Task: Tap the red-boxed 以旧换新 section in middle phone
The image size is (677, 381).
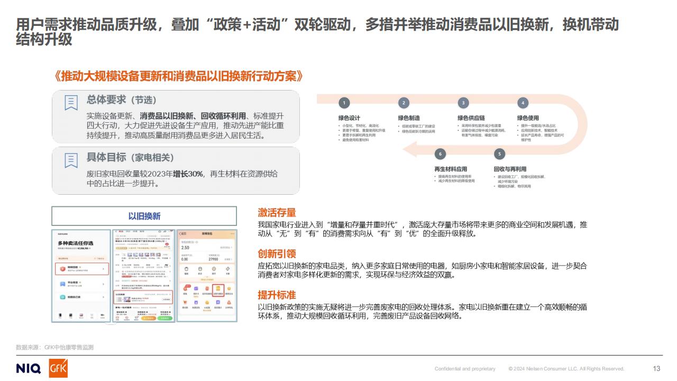Action: pyautogui.click(x=143, y=297)
